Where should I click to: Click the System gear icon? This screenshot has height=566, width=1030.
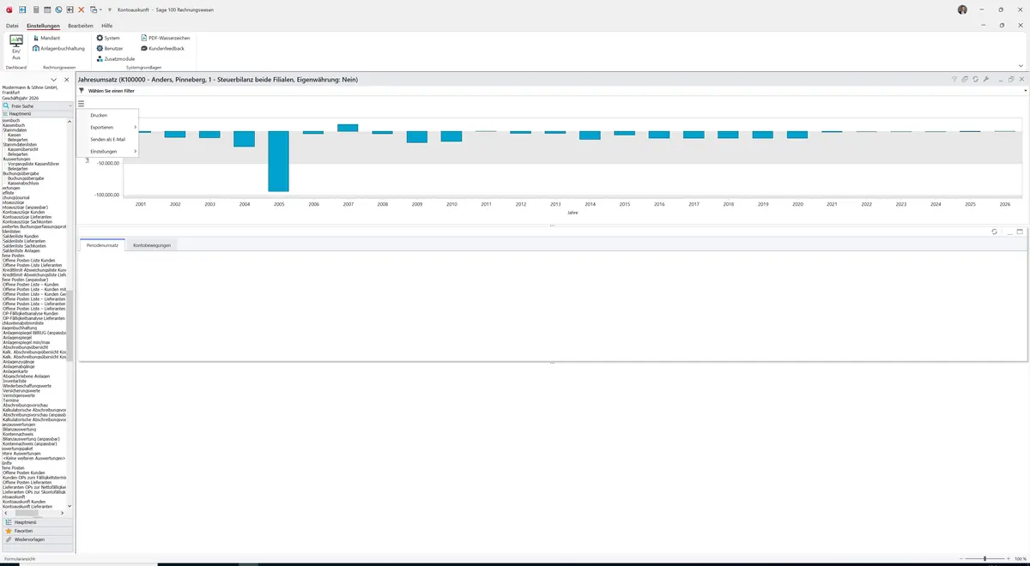[x=100, y=39]
